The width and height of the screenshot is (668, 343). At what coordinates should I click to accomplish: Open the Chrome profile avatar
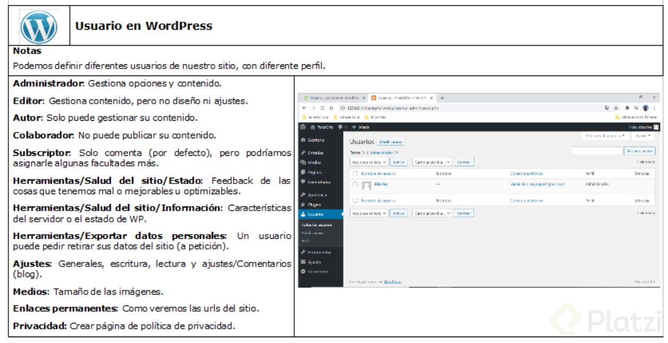click(x=646, y=108)
